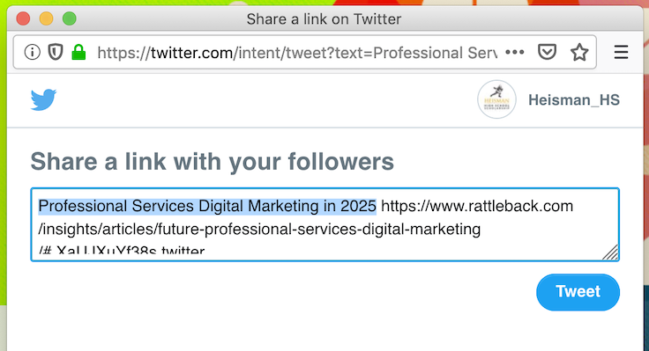This screenshot has height=351, width=649.
Task: Click the textarea resize handle corner
Action: [610, 252]
